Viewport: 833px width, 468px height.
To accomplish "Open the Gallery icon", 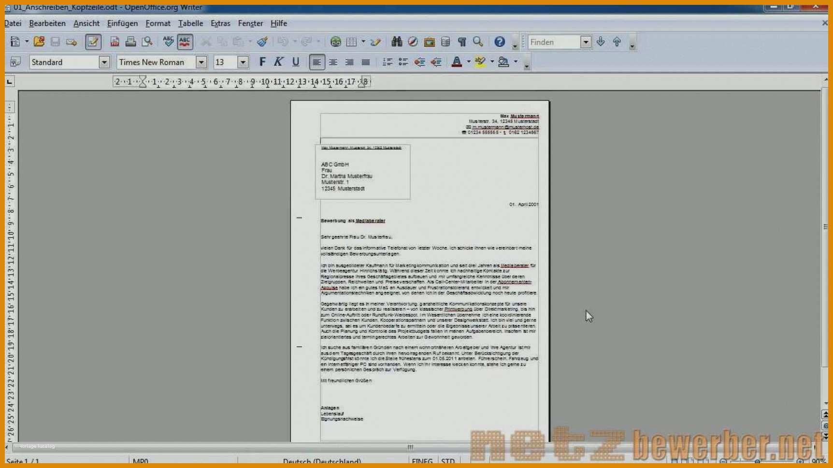I will click(x=429, y=42).
